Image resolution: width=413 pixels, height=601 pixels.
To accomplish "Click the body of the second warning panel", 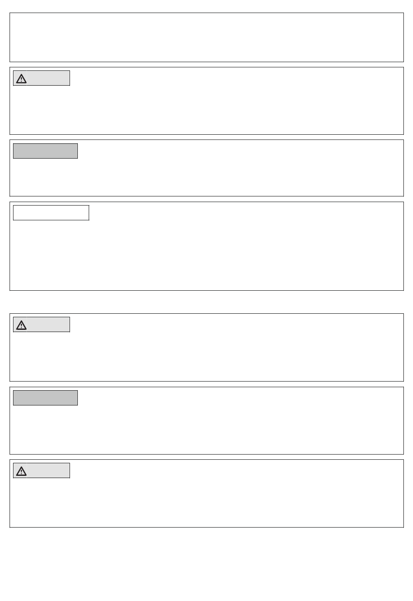I will pyautogui.click(x=206, y=355).
